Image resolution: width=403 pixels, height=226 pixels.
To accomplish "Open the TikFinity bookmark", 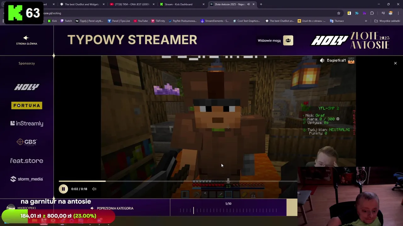I will pyautogui.click(x=158, y=21).
